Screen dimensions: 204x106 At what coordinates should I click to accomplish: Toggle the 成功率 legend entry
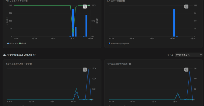pos(23,44)
